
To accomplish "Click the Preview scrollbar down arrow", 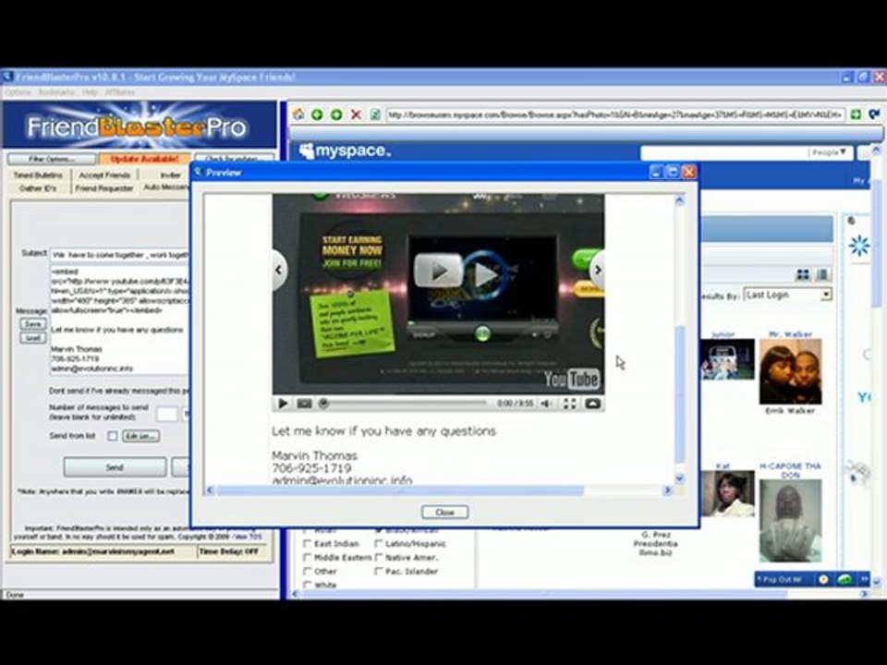I will pos(679,478).
